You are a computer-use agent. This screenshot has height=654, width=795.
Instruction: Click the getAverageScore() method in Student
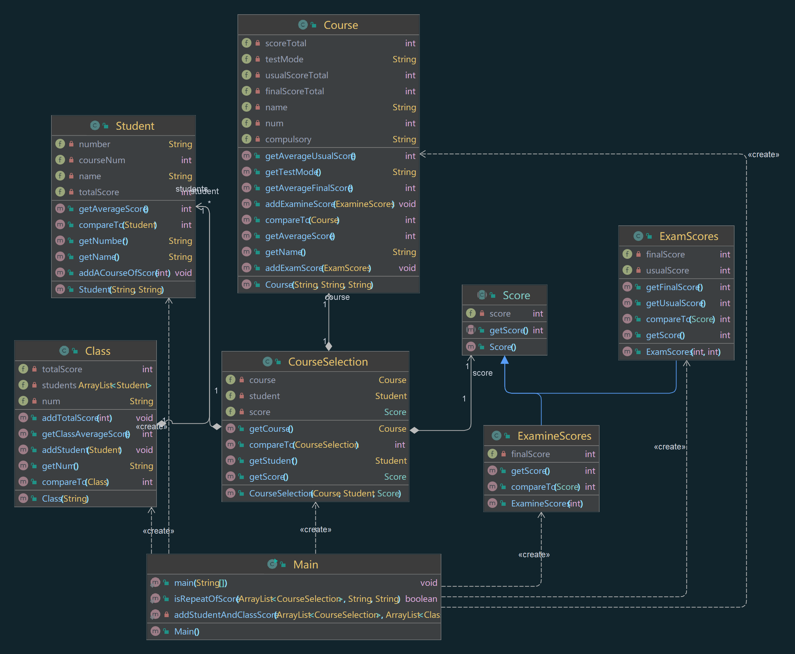pos(113,209)
